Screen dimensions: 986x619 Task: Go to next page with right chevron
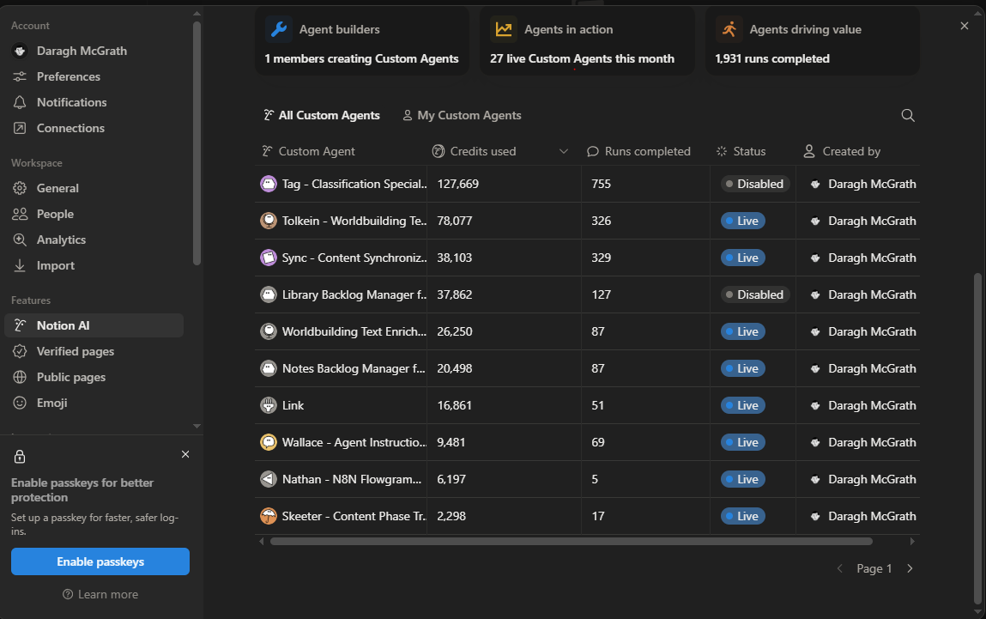coord(910,568)
